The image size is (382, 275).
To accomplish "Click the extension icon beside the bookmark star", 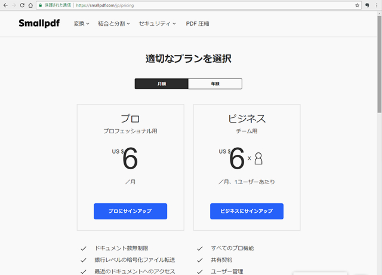I will 368,5.
